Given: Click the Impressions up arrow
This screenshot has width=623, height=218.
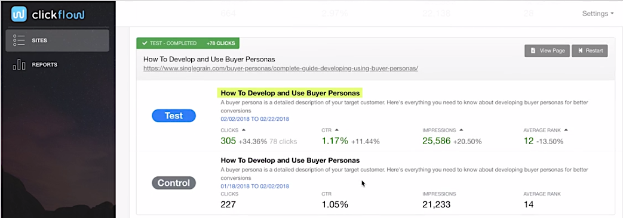Looking at the screenshot, I should click(x=461, y=130).
